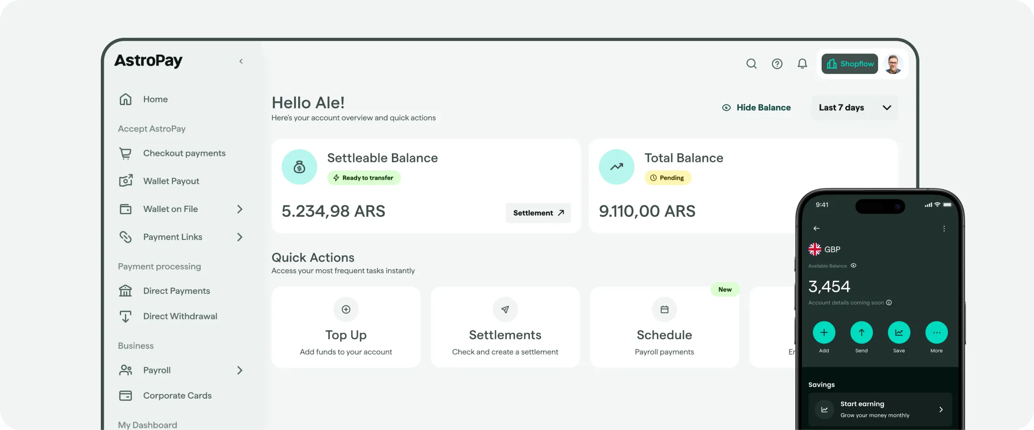Open the Last 7 days dropdown
The width and height of the screenshot is (1034, 430).
[855, 108]
